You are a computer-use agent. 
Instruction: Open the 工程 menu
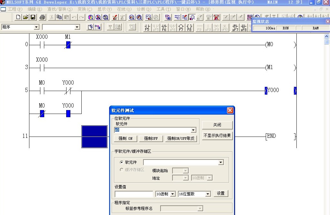click(x=15, y=9)
